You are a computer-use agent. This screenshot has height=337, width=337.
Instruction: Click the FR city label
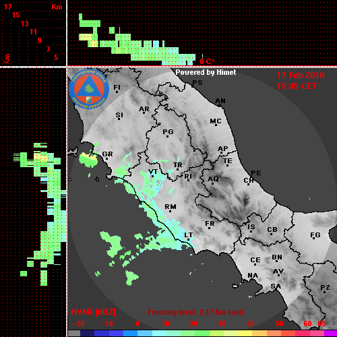point(210,224)
